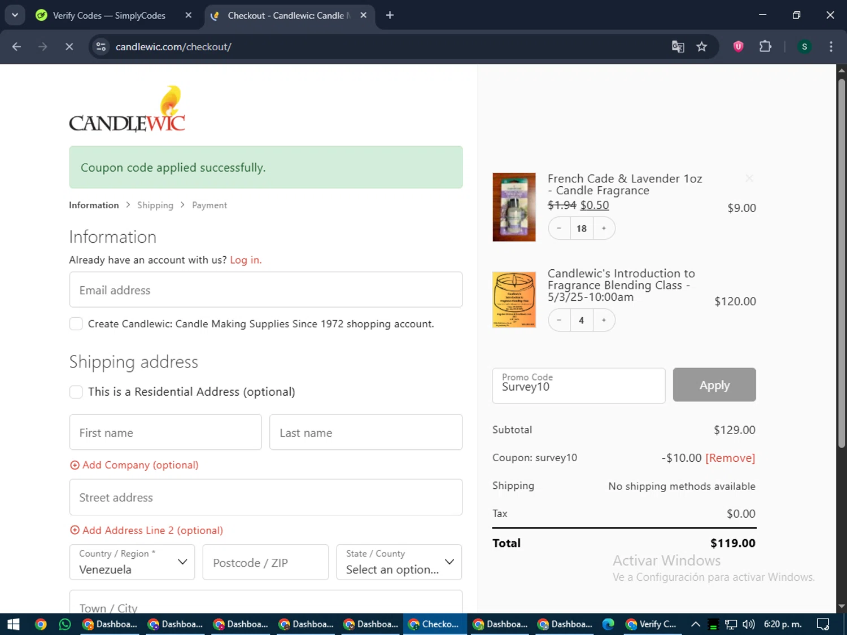Image resolution: width=847 pixels, height=635 pixels.
Task: Bookmark this page with the star icon
Action: (x=702, y=47)
